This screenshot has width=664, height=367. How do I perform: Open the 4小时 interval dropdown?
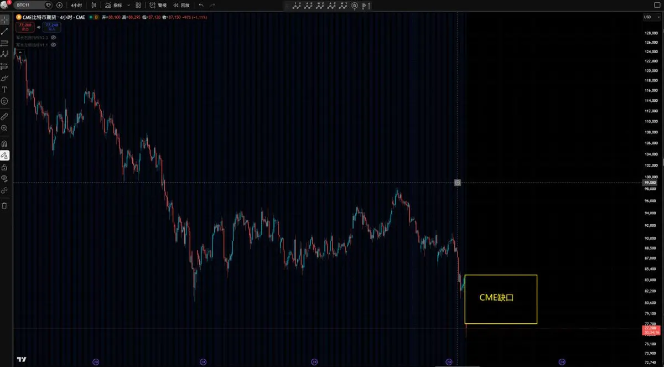coord(76,5)
